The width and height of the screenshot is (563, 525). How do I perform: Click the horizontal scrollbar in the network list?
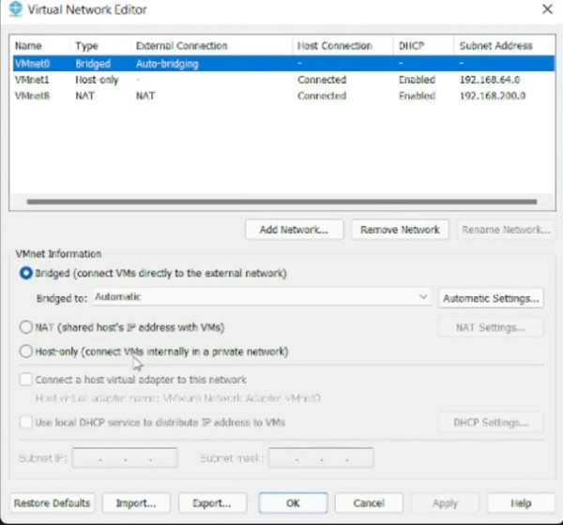[281, 202]
